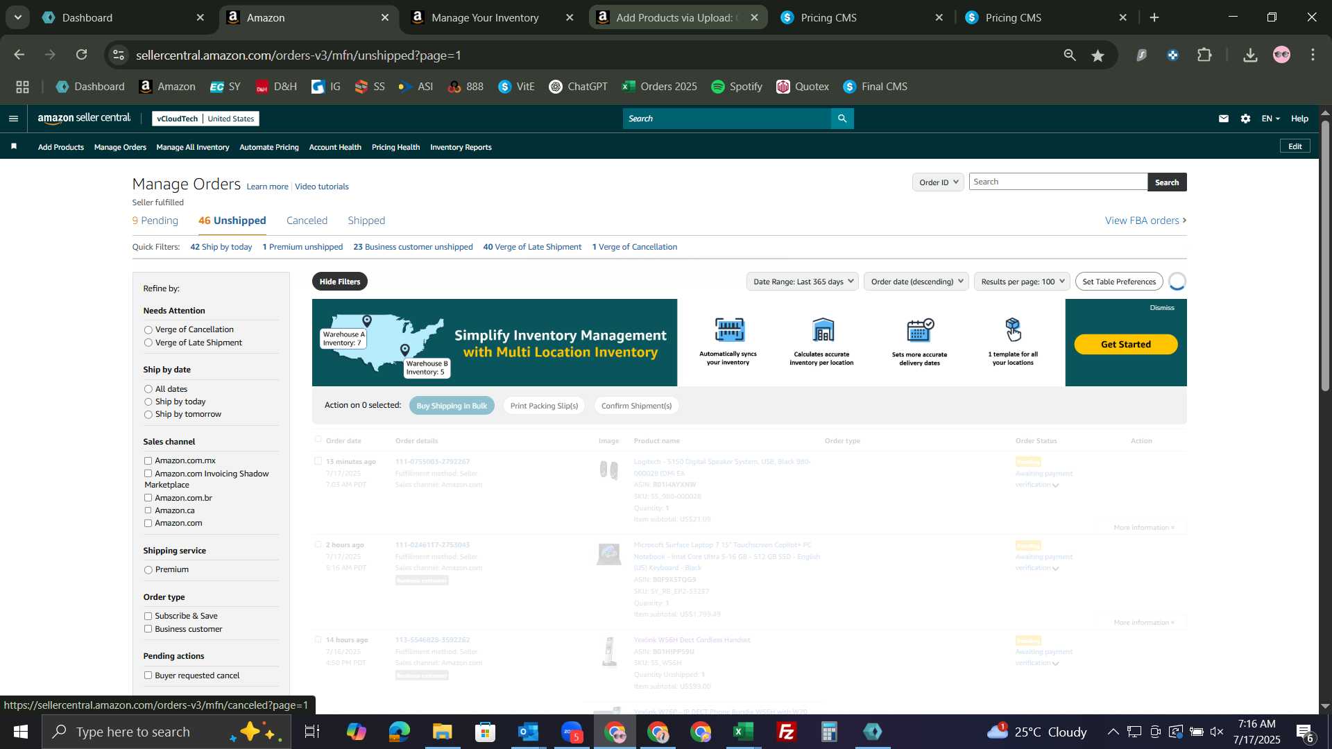Open the mail messages icon
Viewport: 1332px width, 749px height.
pos(1224,119)
